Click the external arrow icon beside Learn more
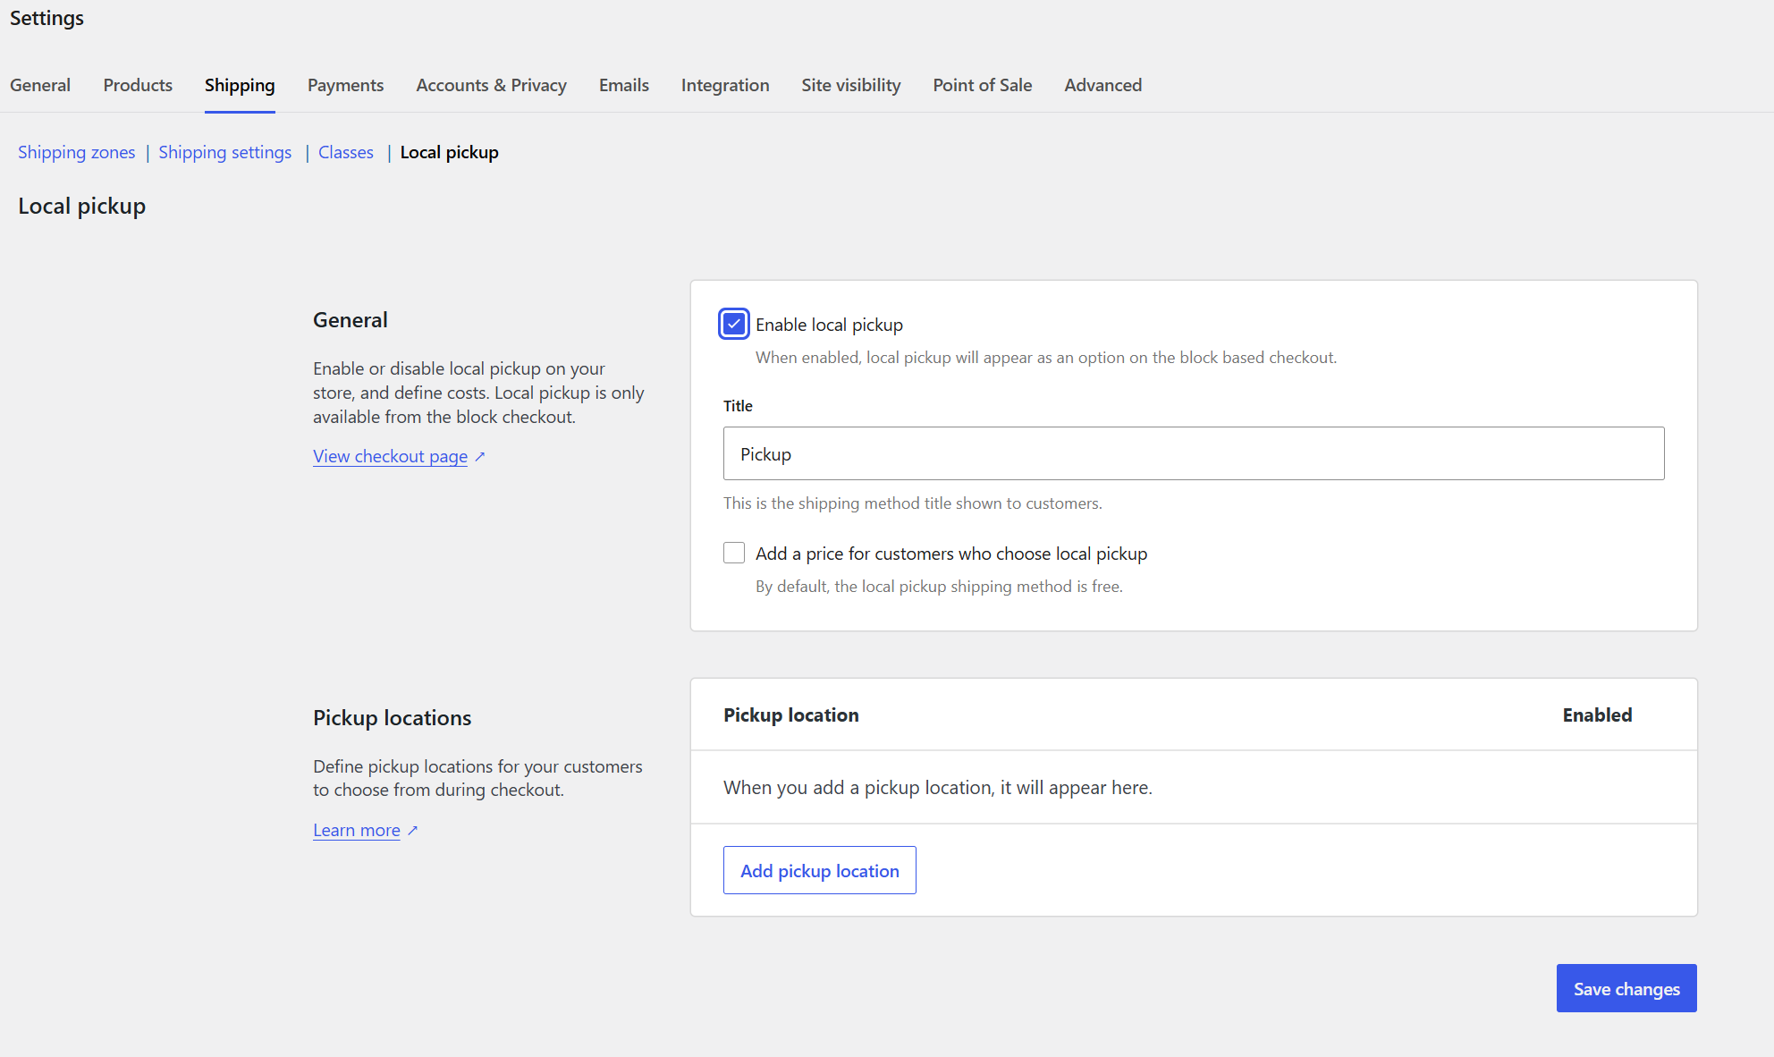This screenshot has height=1057, width=1774. point(412,830)
